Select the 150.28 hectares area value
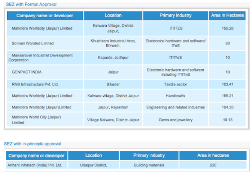The width and height of the screenshot is (252, 174). 227,29
